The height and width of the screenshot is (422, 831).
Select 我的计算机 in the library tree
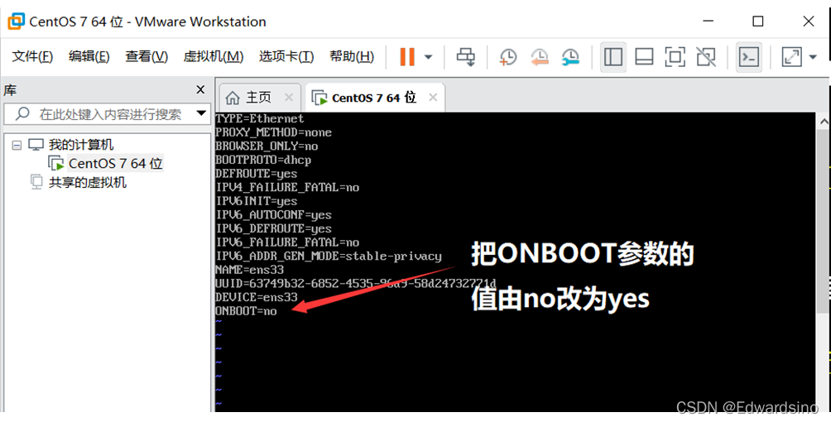pos(81,145)
